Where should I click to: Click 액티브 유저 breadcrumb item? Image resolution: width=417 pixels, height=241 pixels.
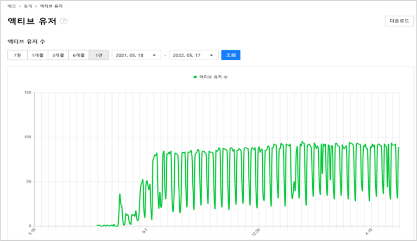(51, 6)
